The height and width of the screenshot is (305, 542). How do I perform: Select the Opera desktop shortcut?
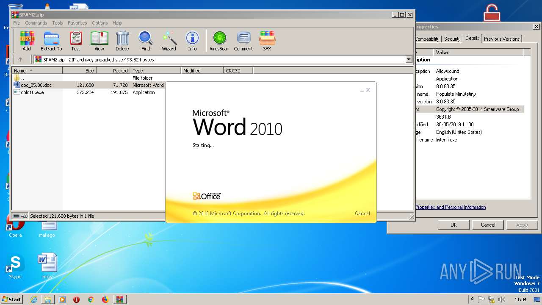15,227
